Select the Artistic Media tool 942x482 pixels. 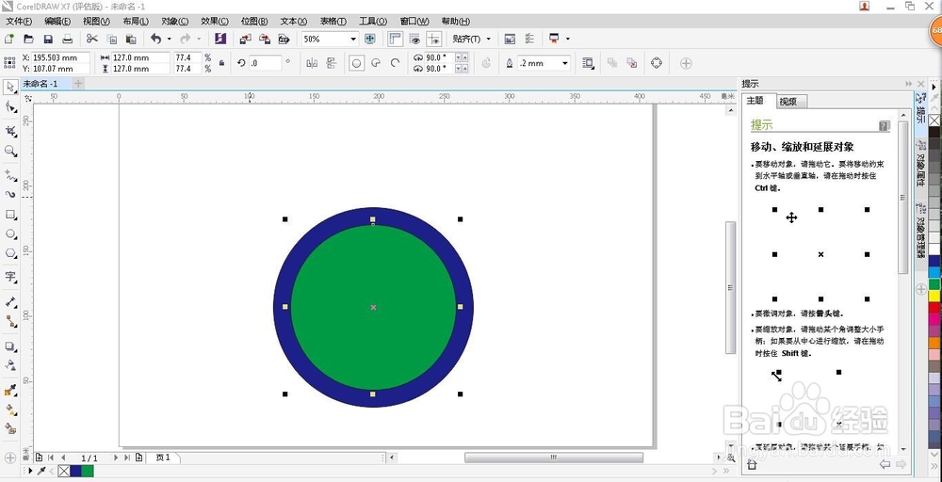pos(10,195)
